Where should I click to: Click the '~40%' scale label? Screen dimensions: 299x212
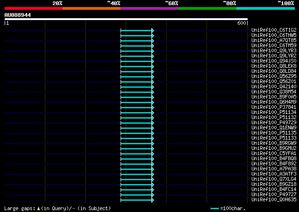coord(114,3)
